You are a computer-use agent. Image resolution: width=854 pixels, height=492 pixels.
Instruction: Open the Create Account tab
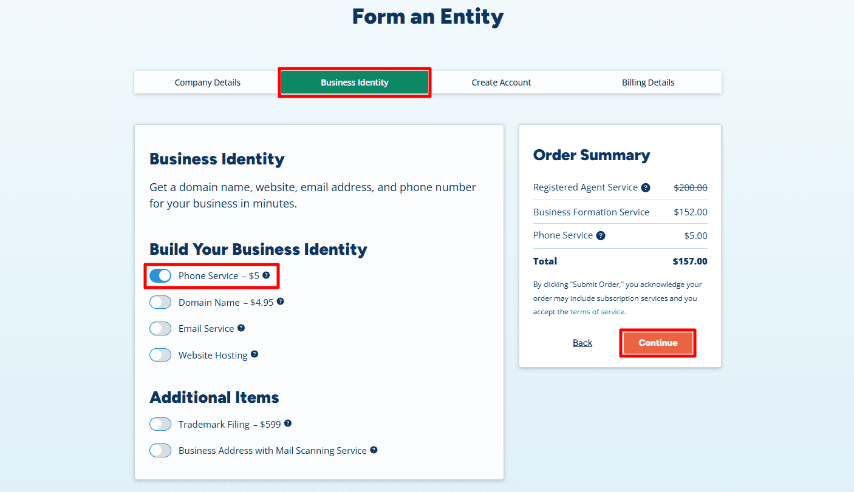tap(501, 82)
